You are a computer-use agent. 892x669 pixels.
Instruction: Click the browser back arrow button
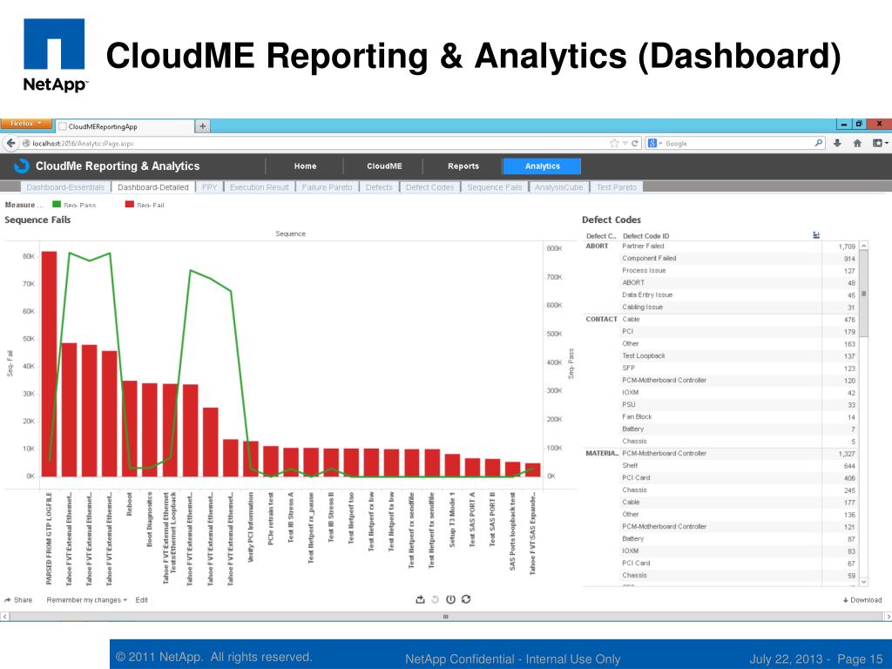(x=10, y=144)
